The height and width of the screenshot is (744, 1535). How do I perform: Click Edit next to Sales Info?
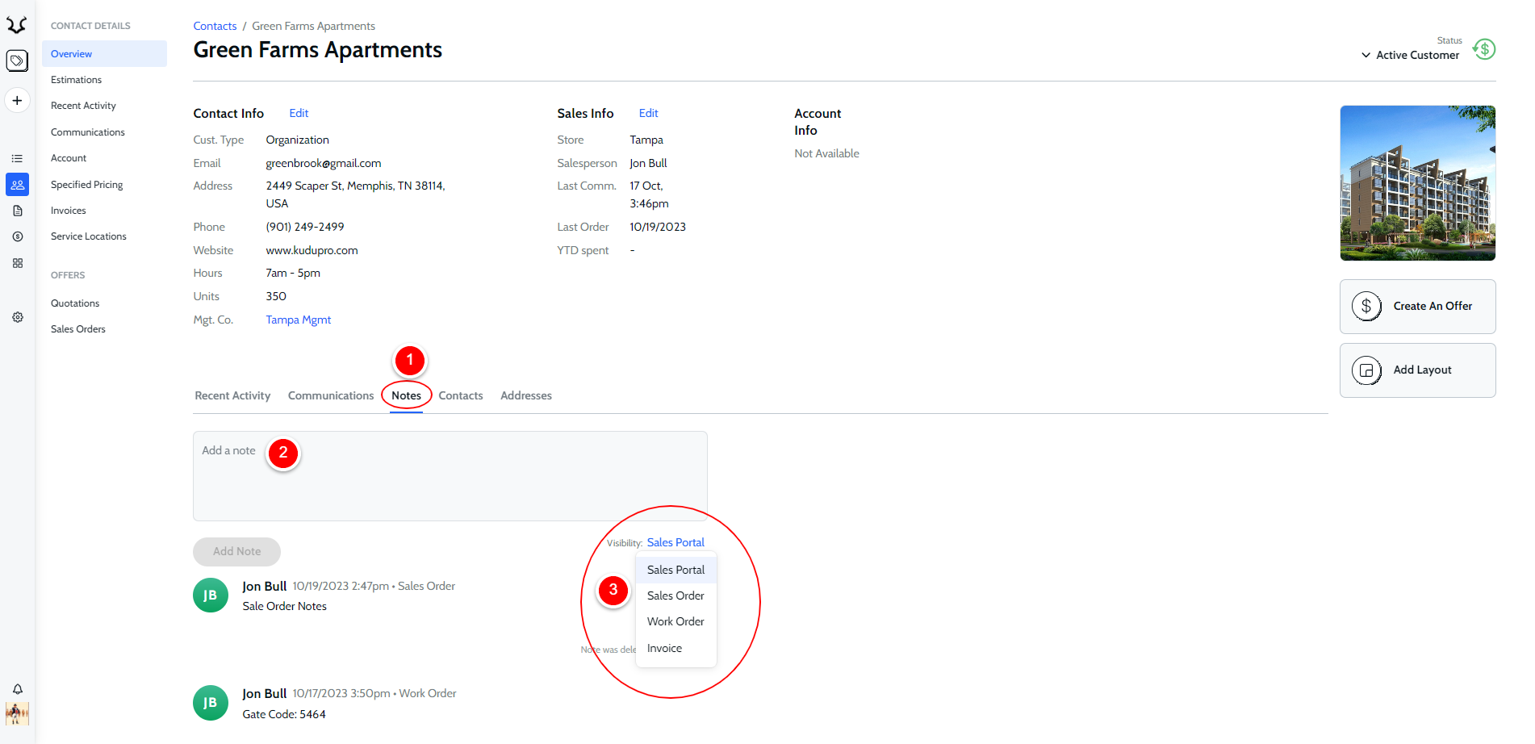[x=649, y=114]
